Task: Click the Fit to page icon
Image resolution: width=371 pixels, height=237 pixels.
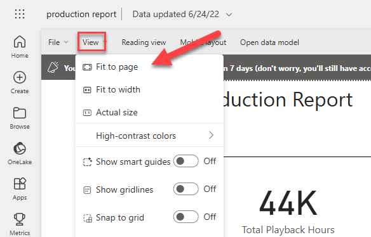Action: point(87,67)
